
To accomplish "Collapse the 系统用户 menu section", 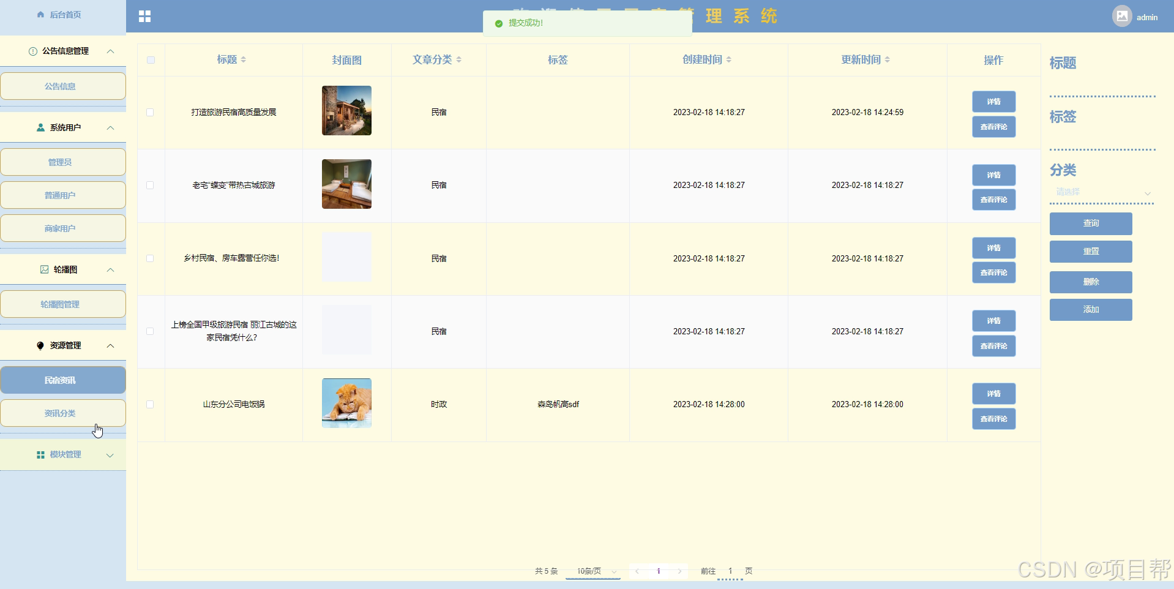I will point(110,127).
